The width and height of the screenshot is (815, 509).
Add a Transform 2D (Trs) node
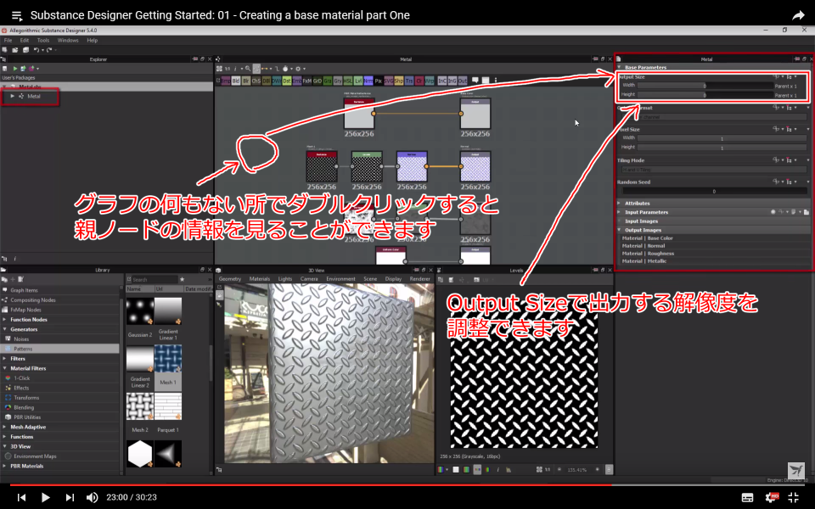[x=409, y=81]
